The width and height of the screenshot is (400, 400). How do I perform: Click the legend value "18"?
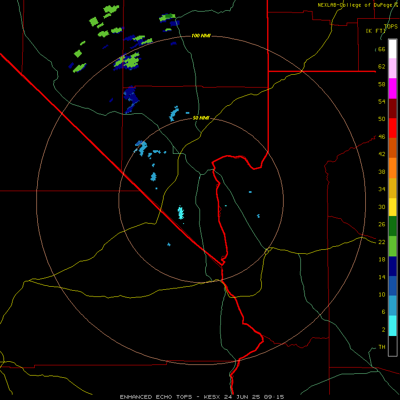pos(382,260)
